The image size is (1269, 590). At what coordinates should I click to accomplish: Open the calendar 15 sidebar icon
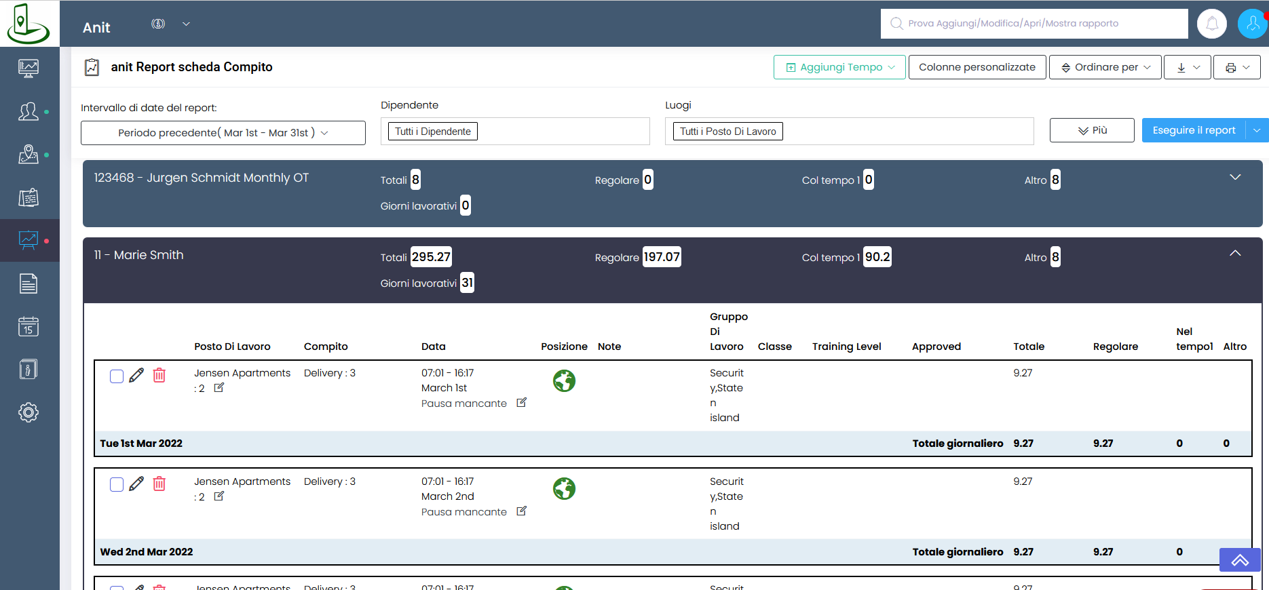coord(29,326)
